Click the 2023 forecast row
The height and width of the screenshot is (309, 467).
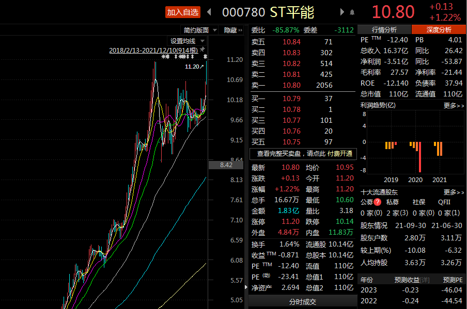pos(411,290)
